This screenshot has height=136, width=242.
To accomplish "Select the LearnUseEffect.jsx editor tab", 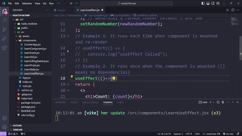I will point(90,10).
